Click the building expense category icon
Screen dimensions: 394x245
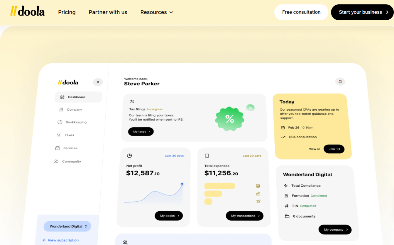pyautogui.click(x=258, y=194)
